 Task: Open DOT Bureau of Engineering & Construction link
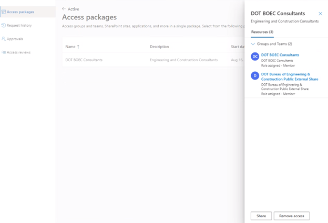click(289, 77)
